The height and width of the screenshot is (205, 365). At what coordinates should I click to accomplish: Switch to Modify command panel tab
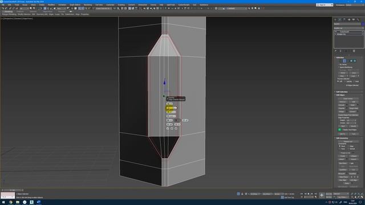pyautogui.click(x=340, y=19)
